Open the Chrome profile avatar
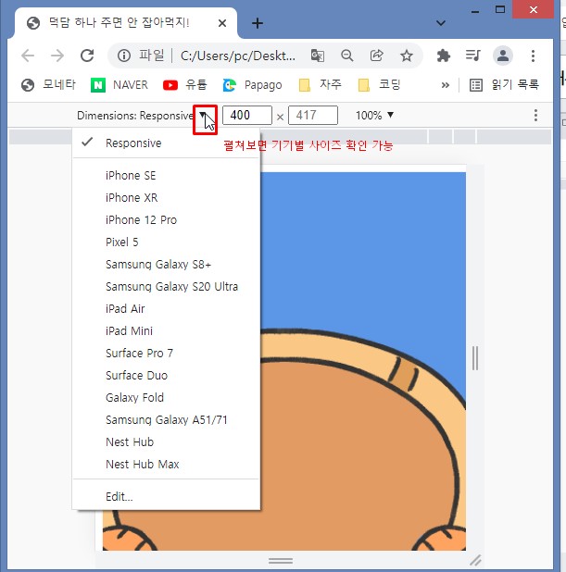This screenshot has height=572, width=566. click(x=503, y=56)
